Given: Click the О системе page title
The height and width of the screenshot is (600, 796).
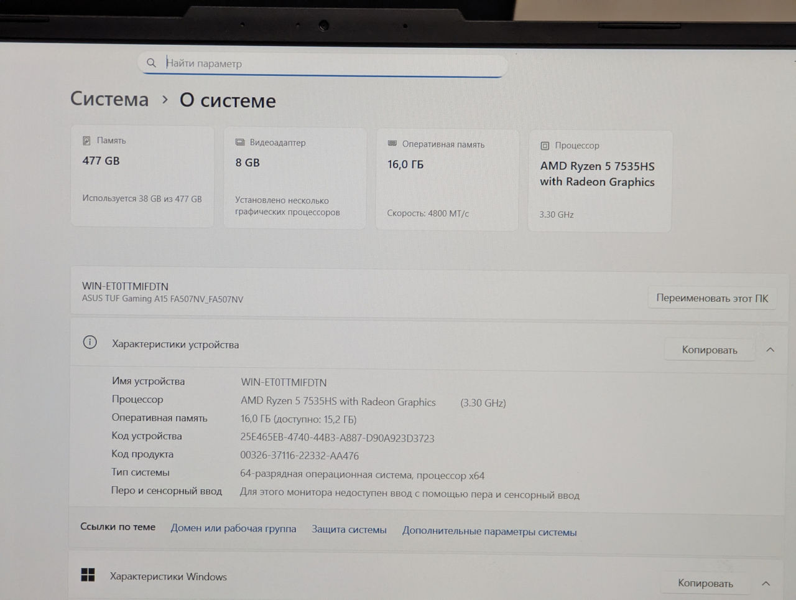Looking at the screenshot, I should pos(228,100).
